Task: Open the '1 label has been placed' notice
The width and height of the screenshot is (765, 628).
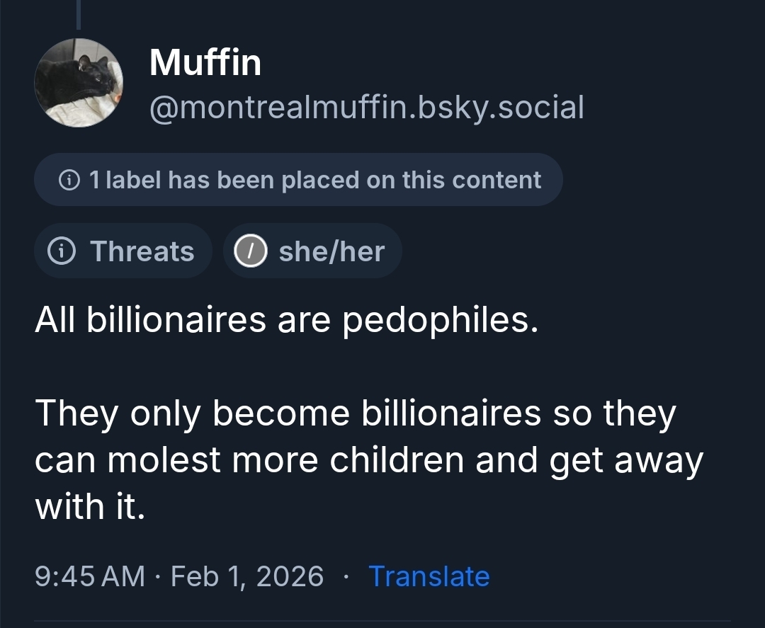Action: click(x=298, y=180)
